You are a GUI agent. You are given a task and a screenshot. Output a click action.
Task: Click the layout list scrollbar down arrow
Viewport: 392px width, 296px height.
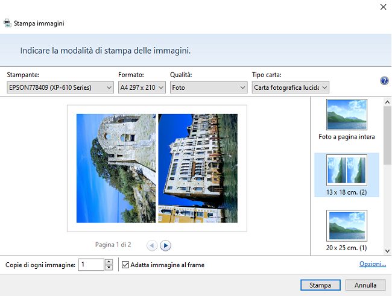(387, 249)
